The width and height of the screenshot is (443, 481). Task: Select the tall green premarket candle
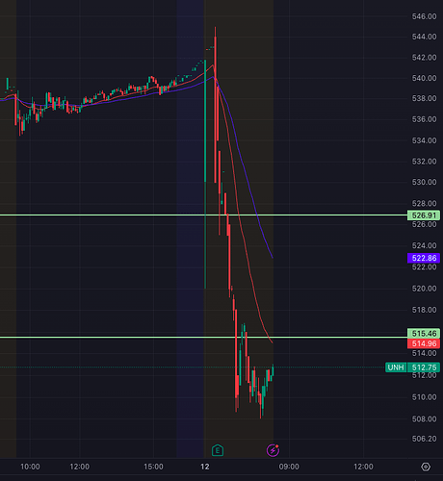[205, 174]
